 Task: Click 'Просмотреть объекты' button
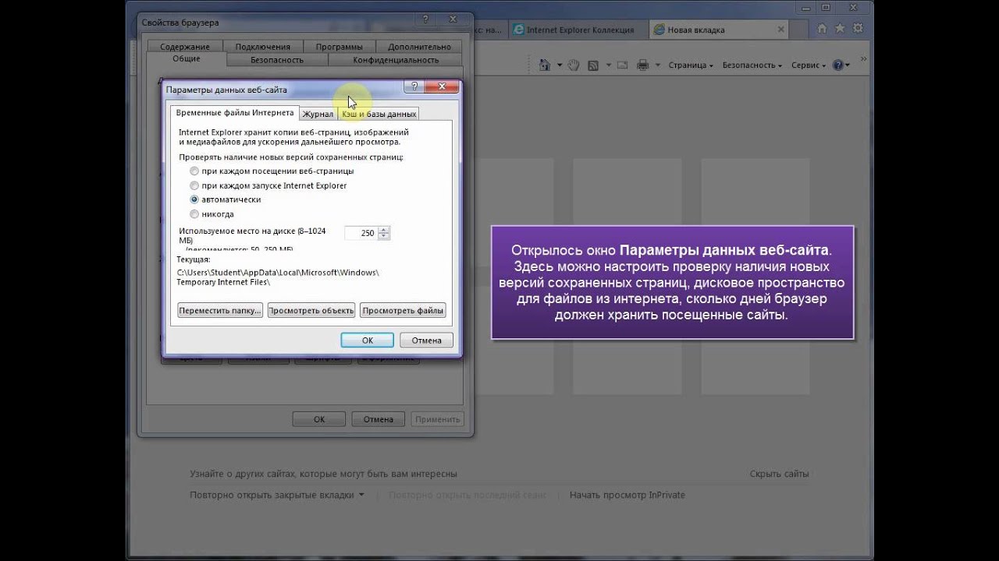[x=311, y=310]
